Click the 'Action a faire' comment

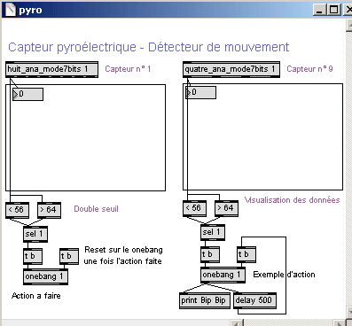(36, 296)
